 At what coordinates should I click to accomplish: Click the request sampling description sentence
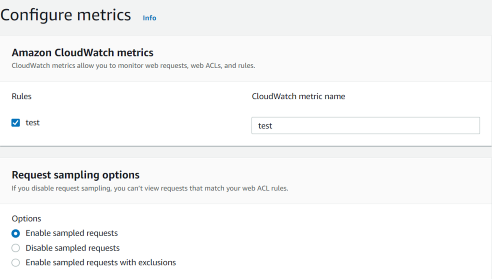click(x=150, y=189)
